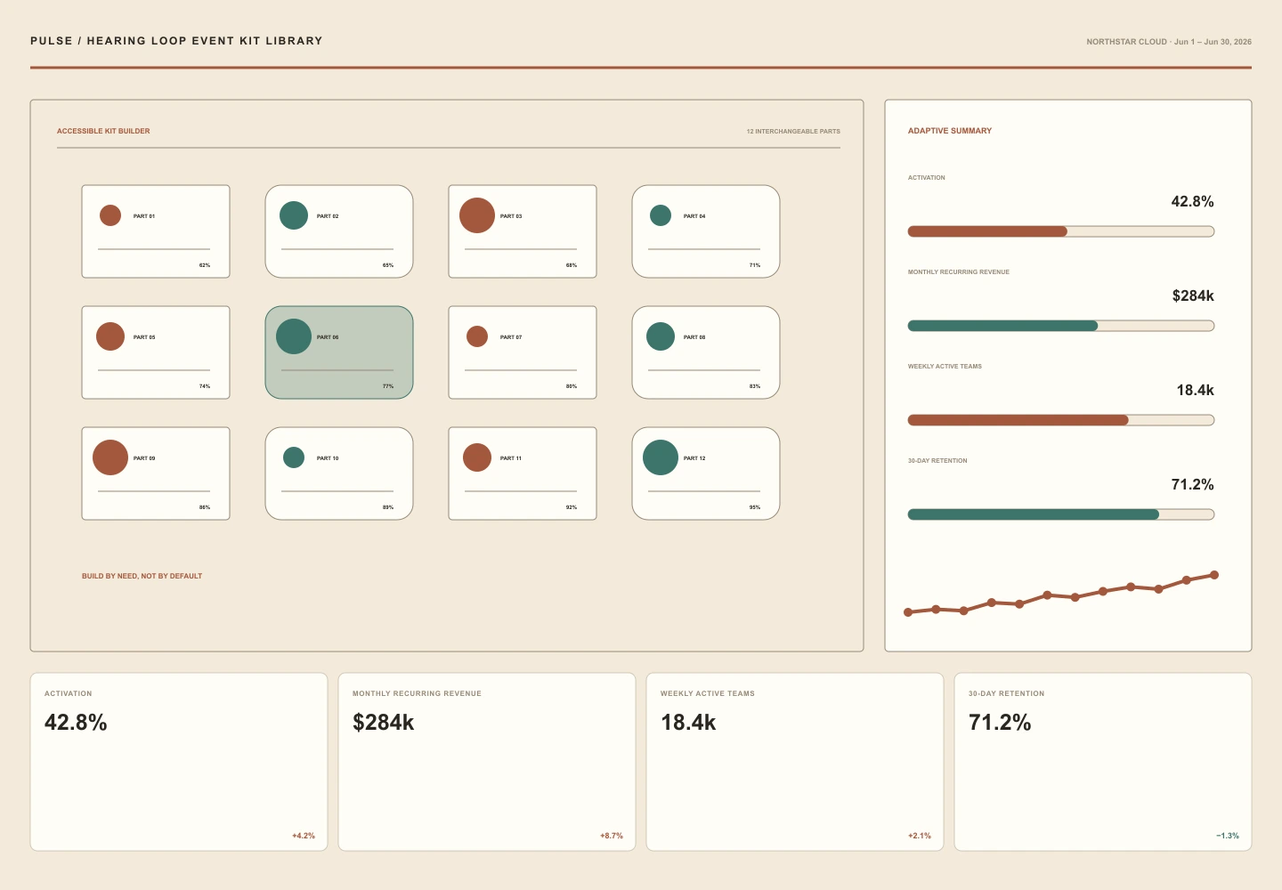
Task: Click the 42.8% value in Adaptive Summary
Action: pos(1192,201)
